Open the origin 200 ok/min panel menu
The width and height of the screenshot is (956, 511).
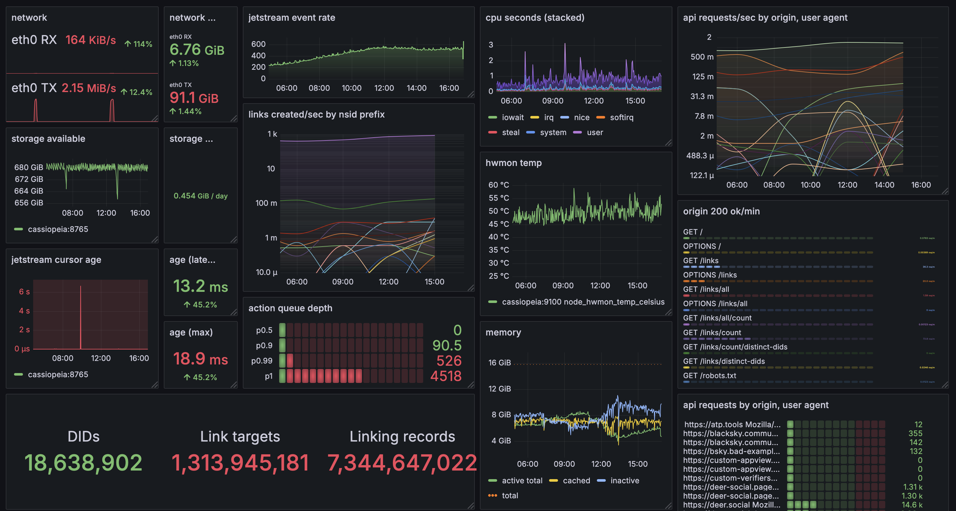pyautogui.click(x=721, y=211)
